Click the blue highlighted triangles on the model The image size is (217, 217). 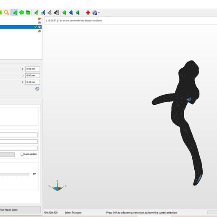point(189,99)
